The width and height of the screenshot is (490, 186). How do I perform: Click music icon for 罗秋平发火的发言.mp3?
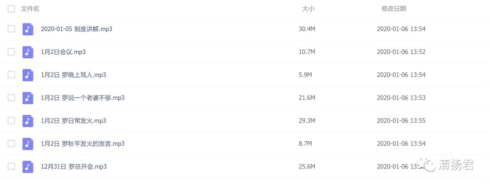click(28, 143)
